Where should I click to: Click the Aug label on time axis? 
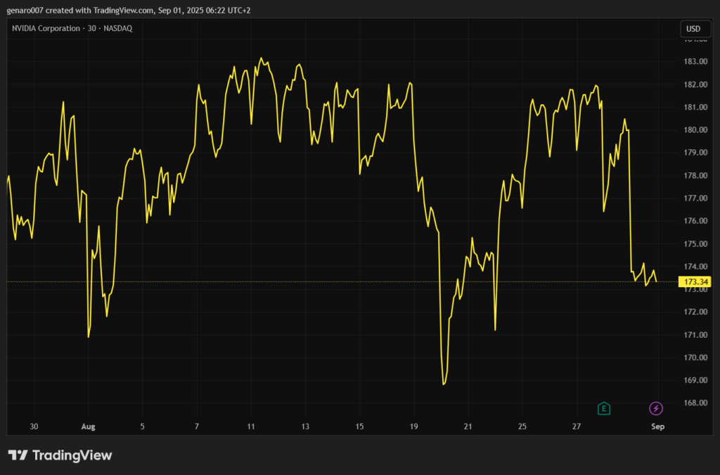[x=88, y=426]
